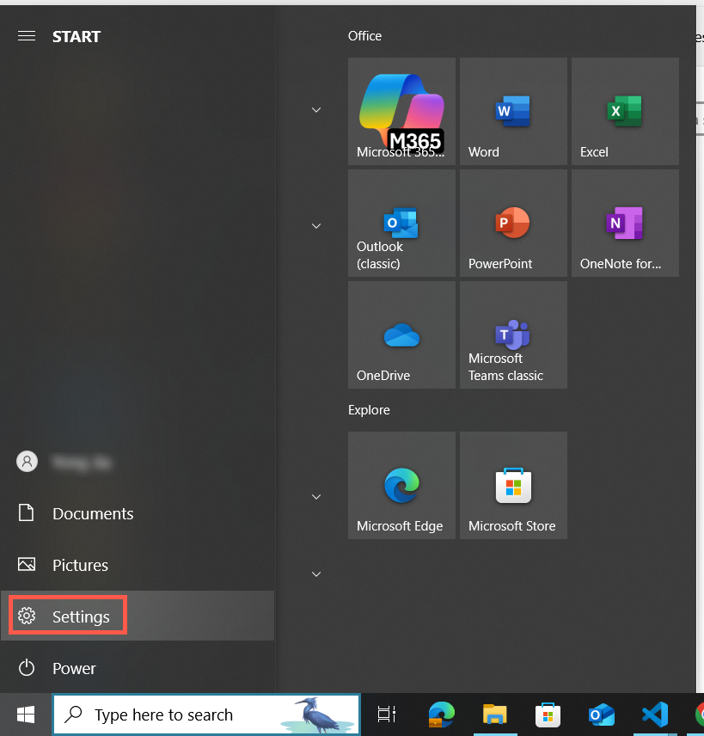Launch Microsoft Teams classic tile

(513, 334)
